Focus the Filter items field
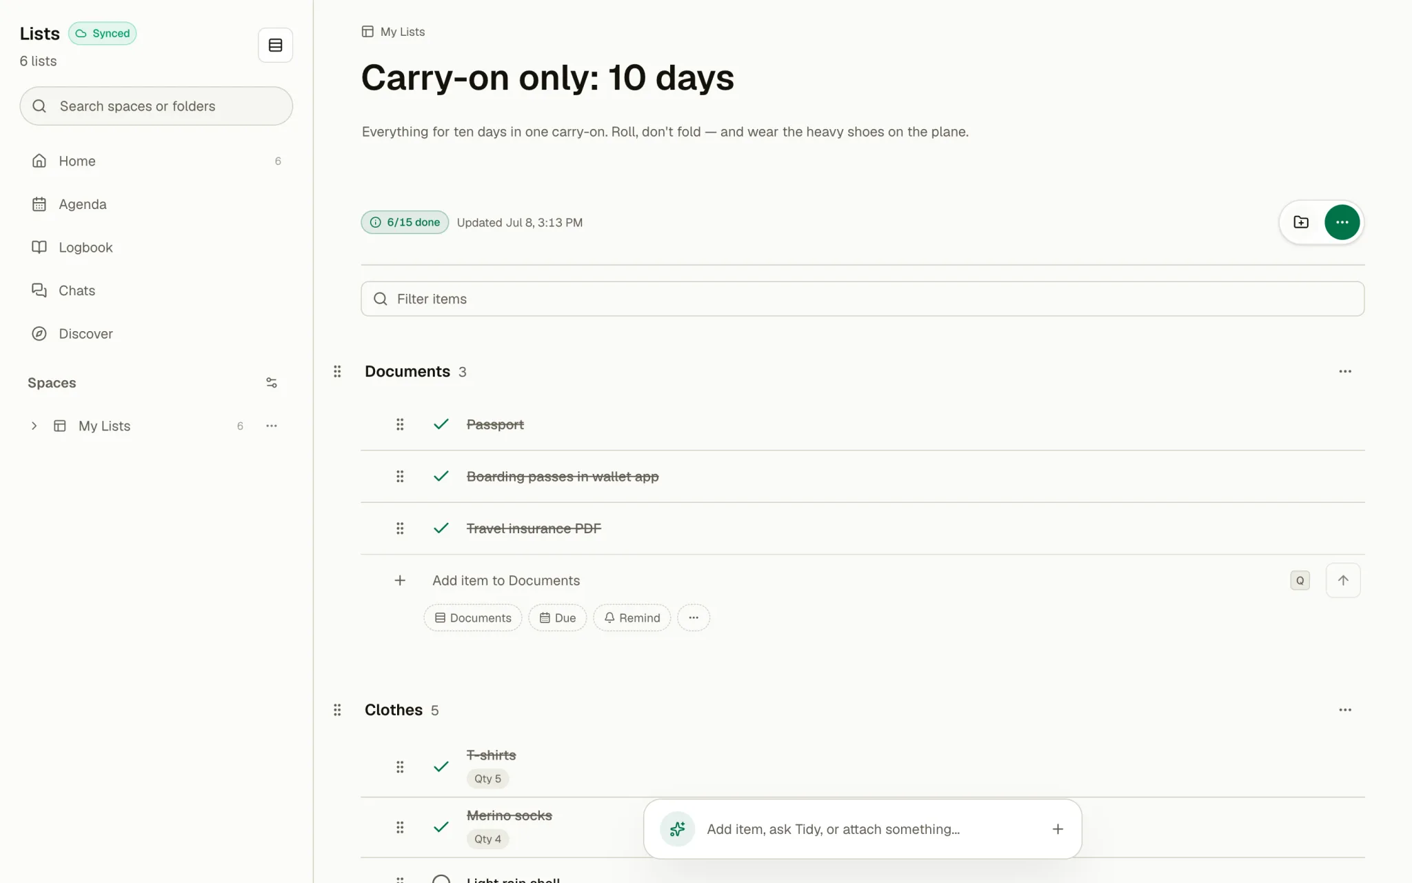1412x883 pixels. pos(863,299)
